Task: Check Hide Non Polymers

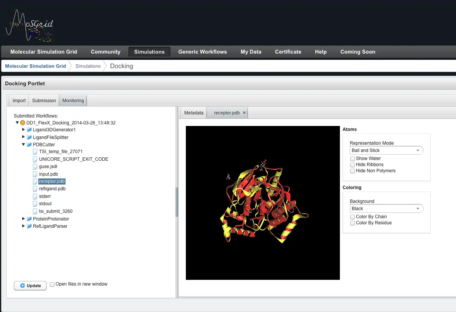Action: (x=353, y=171)
